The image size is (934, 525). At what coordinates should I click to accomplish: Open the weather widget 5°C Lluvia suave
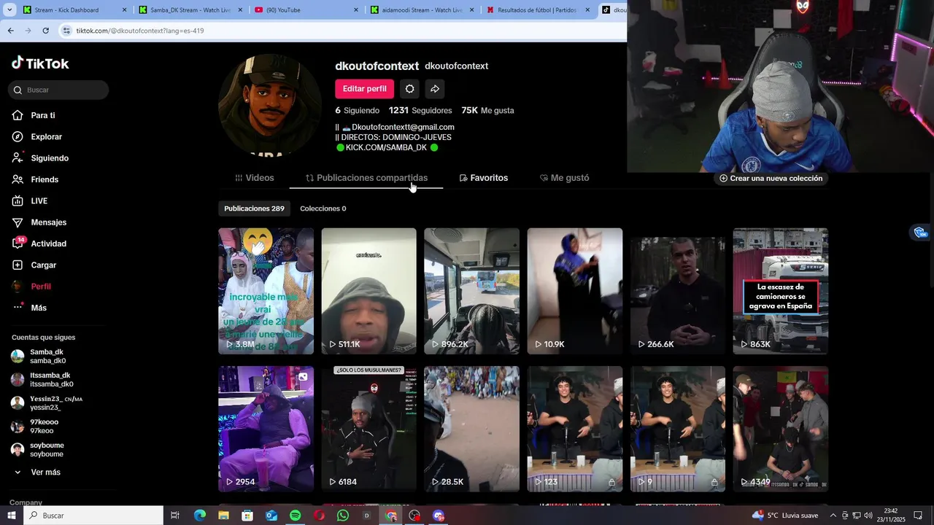(x=785, y=516)
